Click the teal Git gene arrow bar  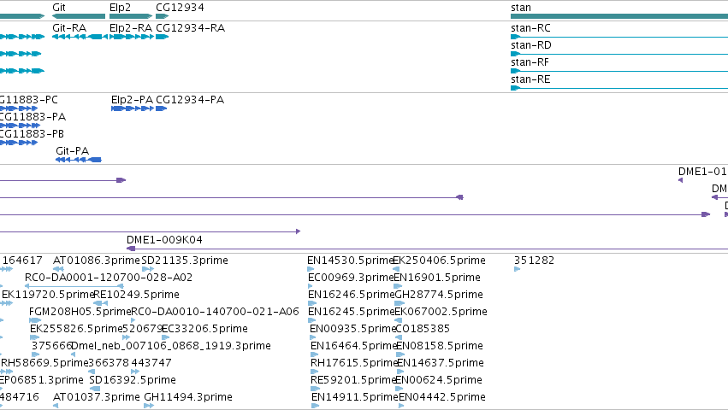[79, 16]
